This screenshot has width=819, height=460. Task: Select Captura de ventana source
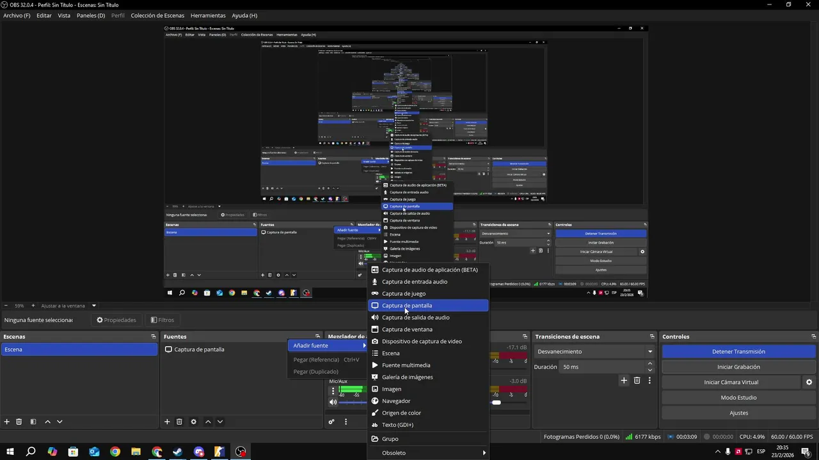tap(428, 329)
